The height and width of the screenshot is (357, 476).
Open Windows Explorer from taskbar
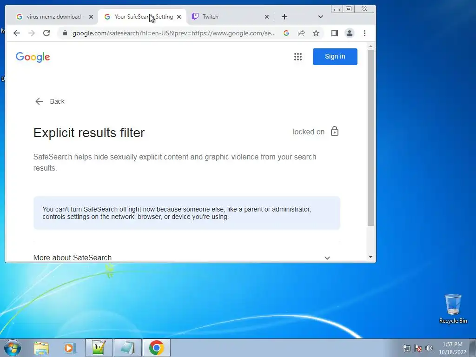point(41,348)
